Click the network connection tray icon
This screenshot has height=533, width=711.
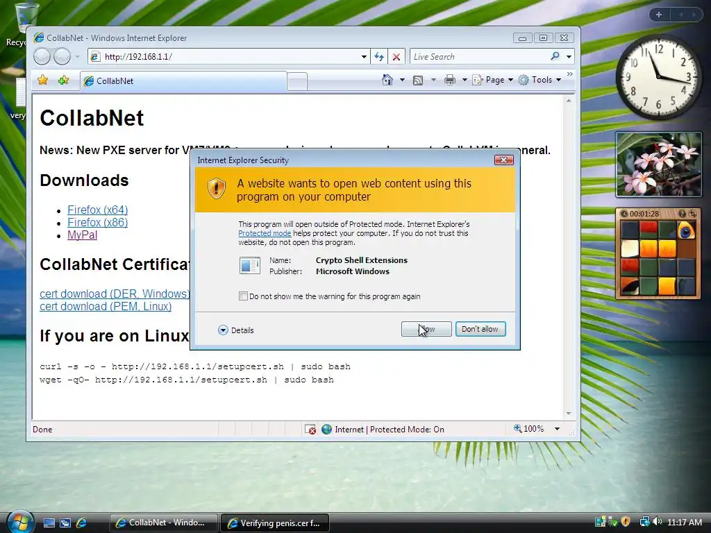tap(644, 522)
